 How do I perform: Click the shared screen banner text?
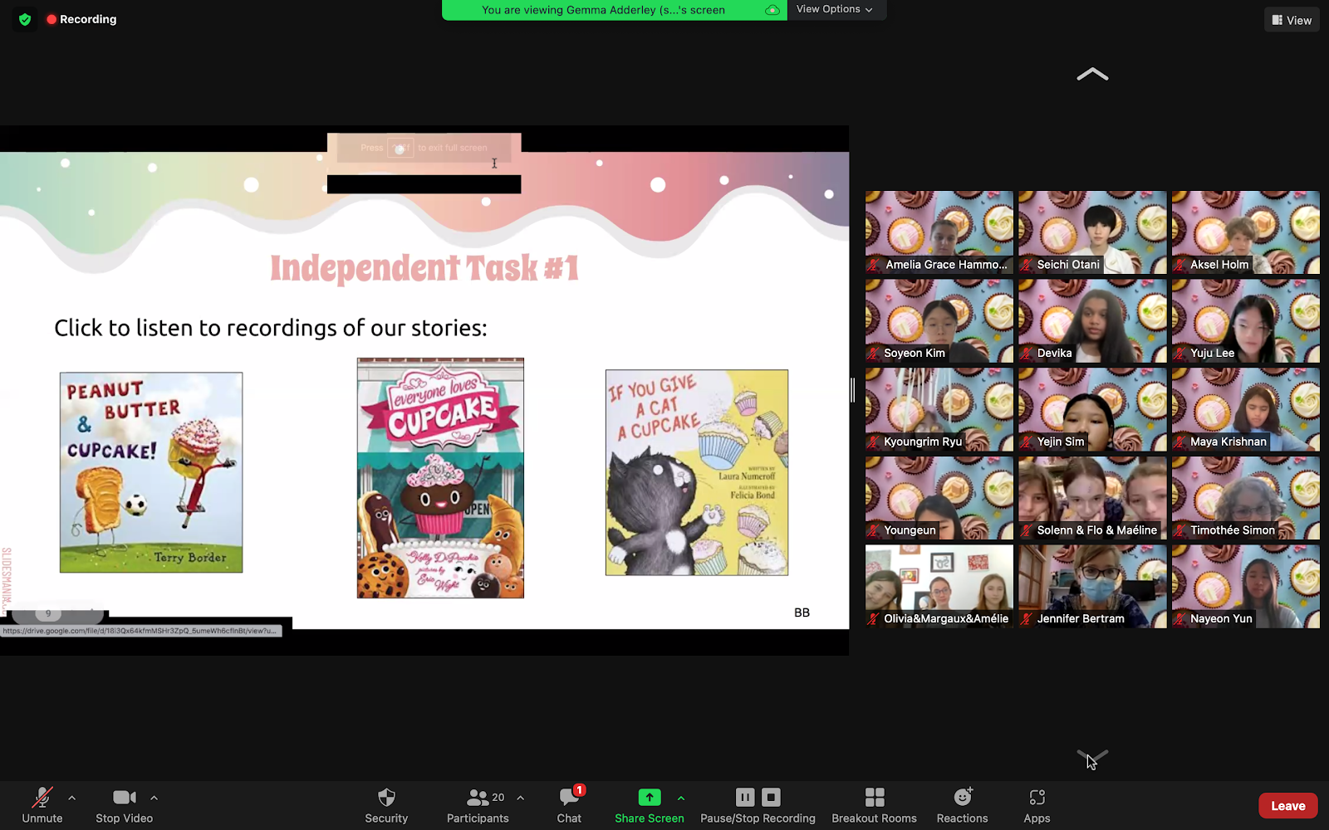[603, 10]
